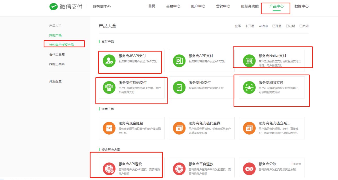
Task: Open the 服务商现金红包 title link
Action: pyautogui.click(x=131, y=123)
